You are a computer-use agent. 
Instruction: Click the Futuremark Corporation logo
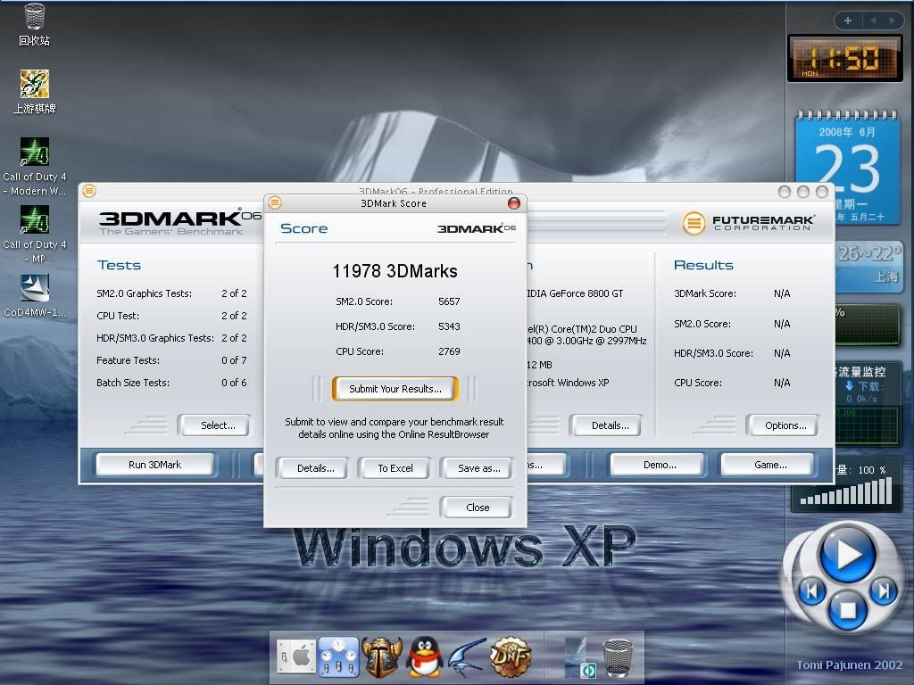click(748, 222)
